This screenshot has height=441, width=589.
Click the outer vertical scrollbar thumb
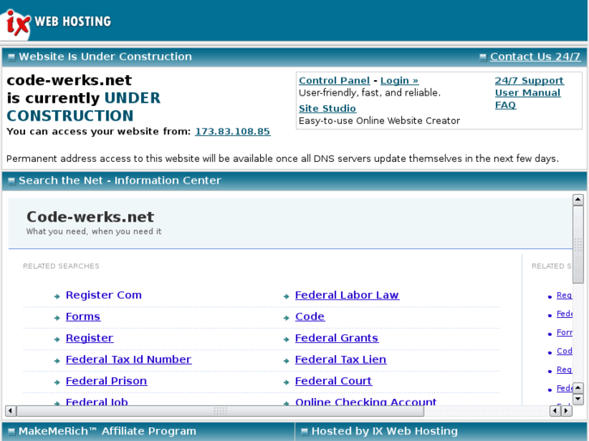pos(578,244)
